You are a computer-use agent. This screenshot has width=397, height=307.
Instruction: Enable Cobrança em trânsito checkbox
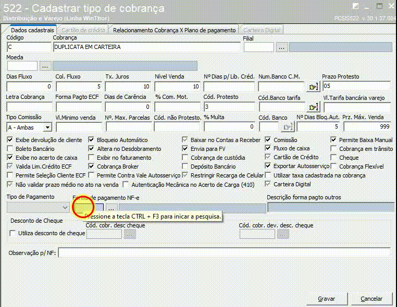(x=333, y=148)
